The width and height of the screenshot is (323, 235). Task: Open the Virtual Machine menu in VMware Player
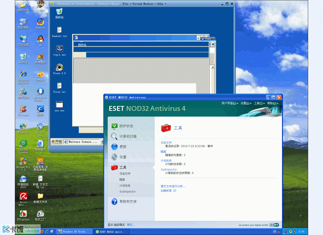point(144,4)
